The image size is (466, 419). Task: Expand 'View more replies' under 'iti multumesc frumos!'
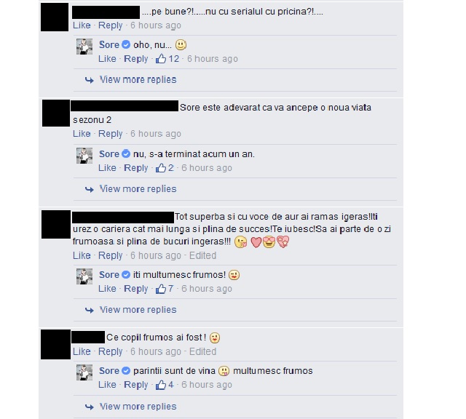pyautogui.click(x=138, y=310)
